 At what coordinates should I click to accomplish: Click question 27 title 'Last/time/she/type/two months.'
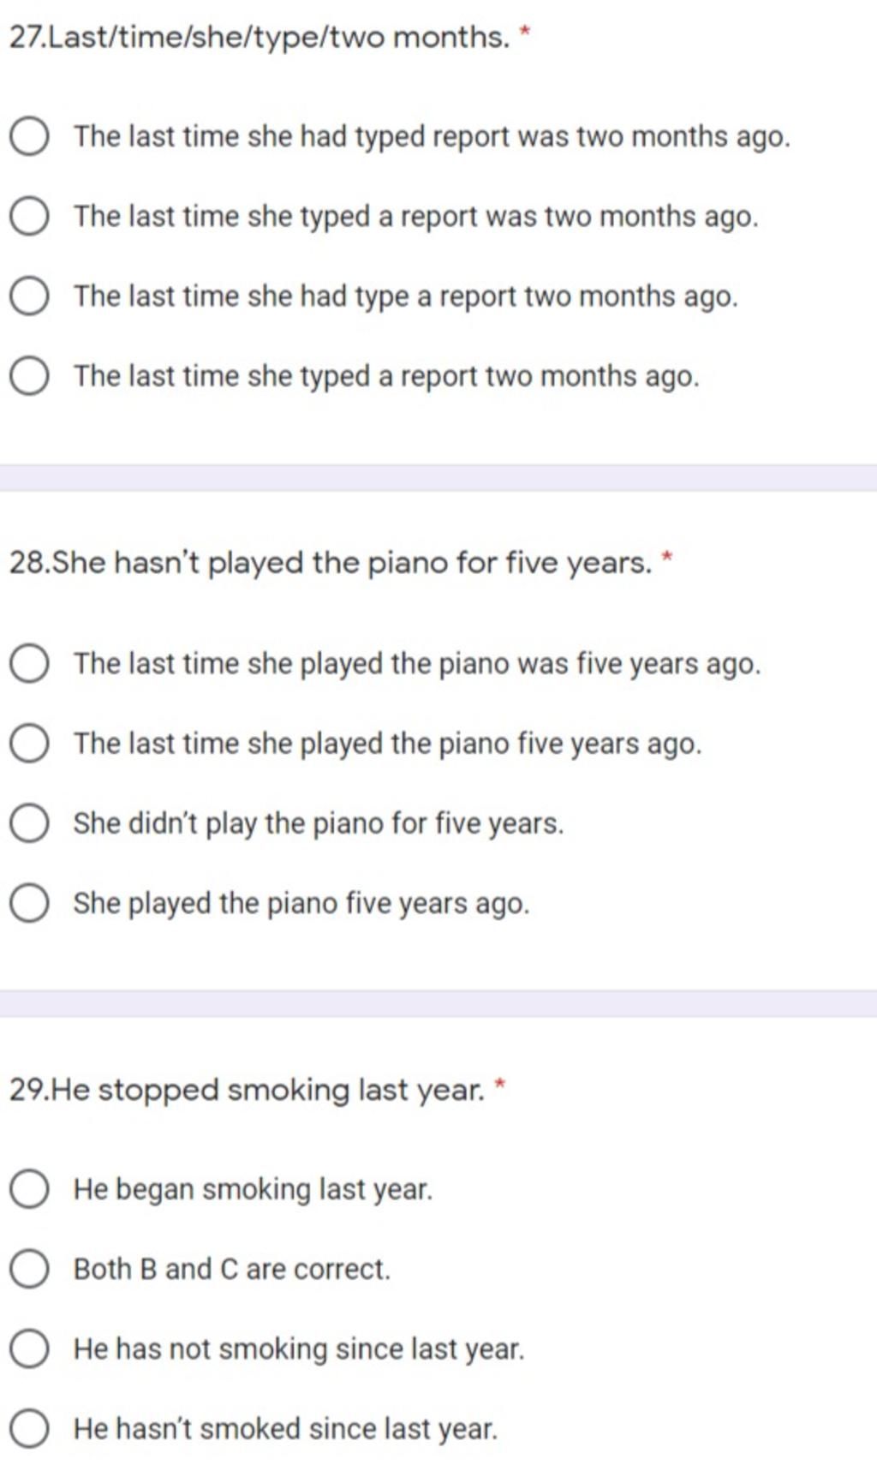point(260,38)
